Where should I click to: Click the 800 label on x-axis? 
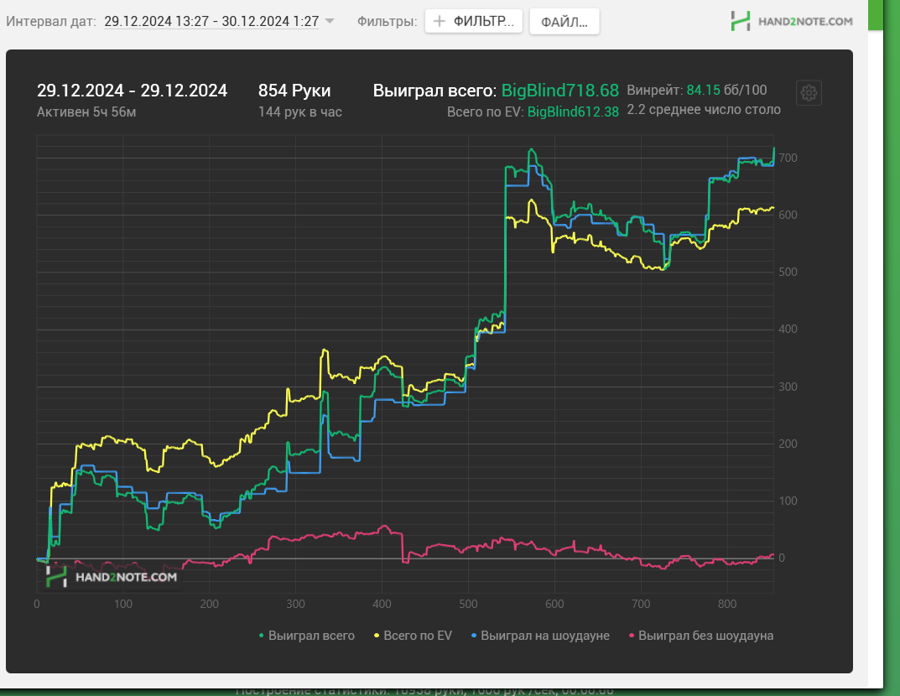click(x=727, y=605)
